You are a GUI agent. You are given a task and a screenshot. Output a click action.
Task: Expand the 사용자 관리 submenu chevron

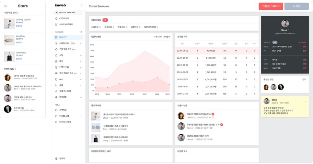pyautogui.click(x=81, y=43)
